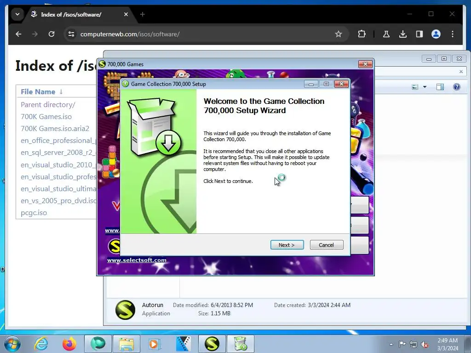Image resolution: width=471 pixels, height=353 pixels.
Task: Open a new Chrome tab
Action: [143, 14]
